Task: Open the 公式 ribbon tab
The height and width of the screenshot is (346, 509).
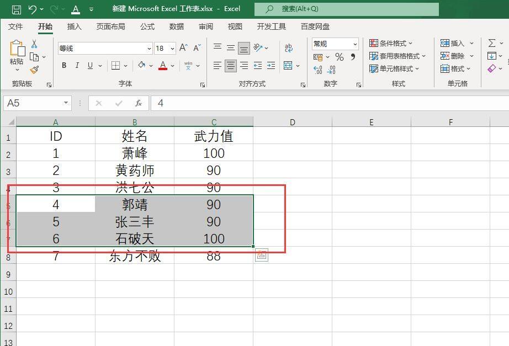Action: [147, 26]
